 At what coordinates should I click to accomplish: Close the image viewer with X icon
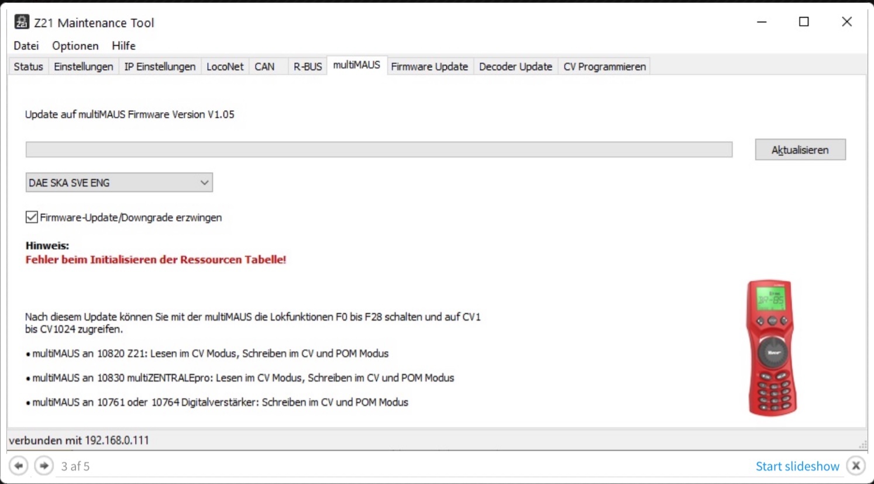coord(856,466)
